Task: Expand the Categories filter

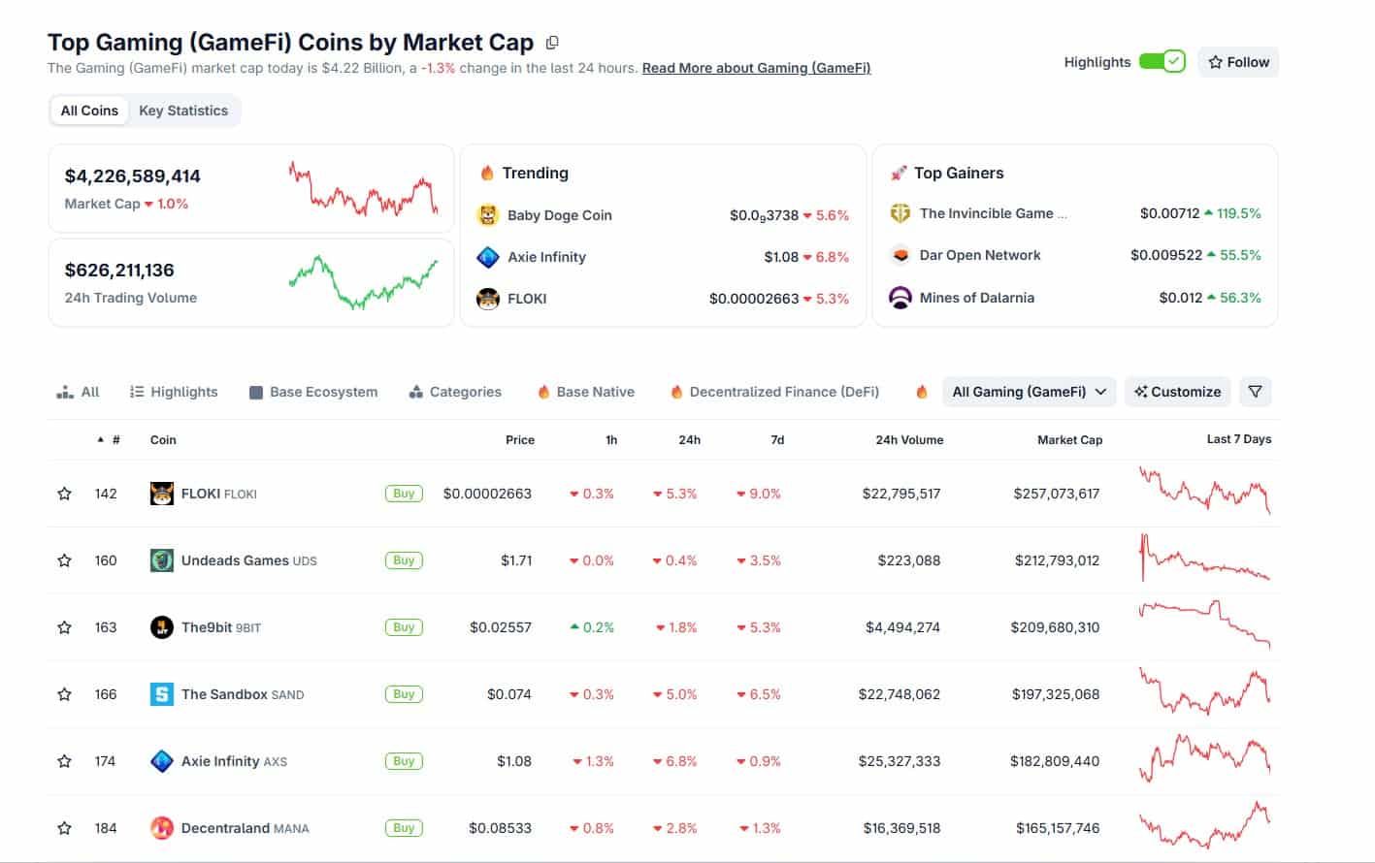Action: [454, 391]
